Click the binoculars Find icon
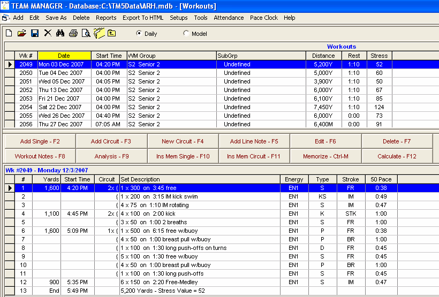439x297 pixels. click(60, 33)
